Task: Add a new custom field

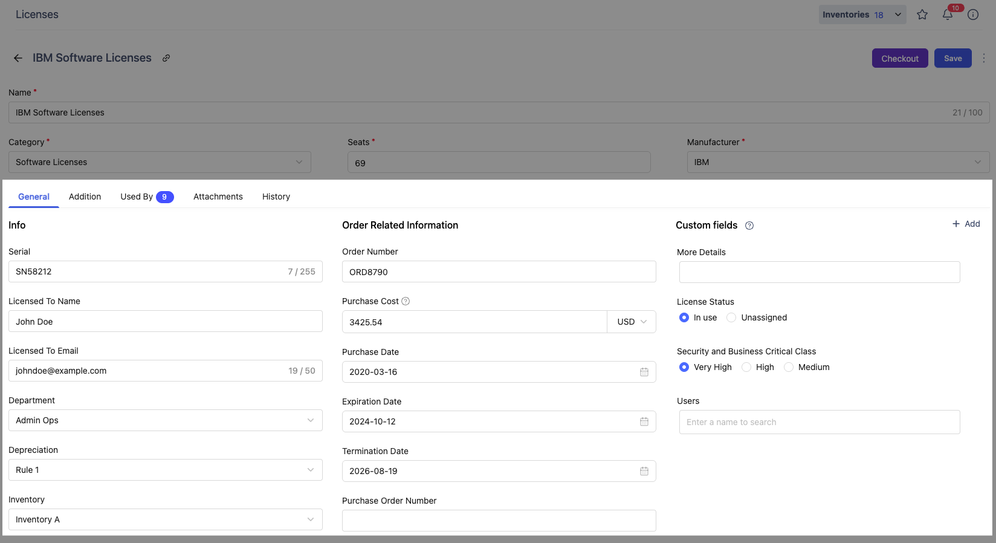Action: tap(966, 224)
